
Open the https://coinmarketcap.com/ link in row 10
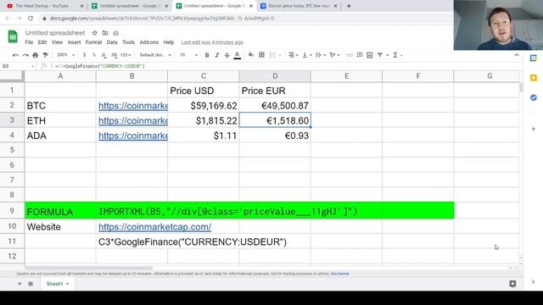[154, 227]
